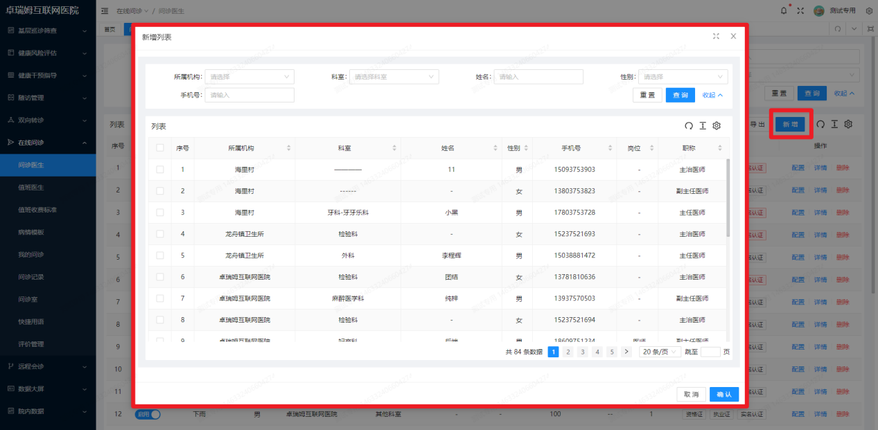
Task: Click the 数据大屏 sidebar icon
Action: point(10,388)
